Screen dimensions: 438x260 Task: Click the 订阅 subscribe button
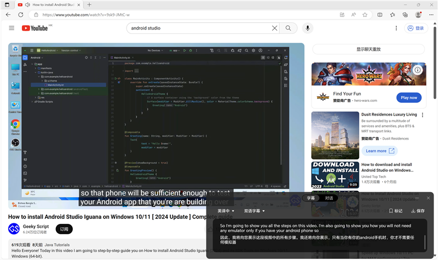coord(64,229)
